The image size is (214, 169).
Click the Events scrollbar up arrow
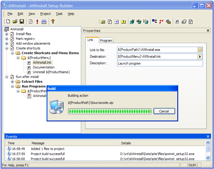(x=208, y=143)
